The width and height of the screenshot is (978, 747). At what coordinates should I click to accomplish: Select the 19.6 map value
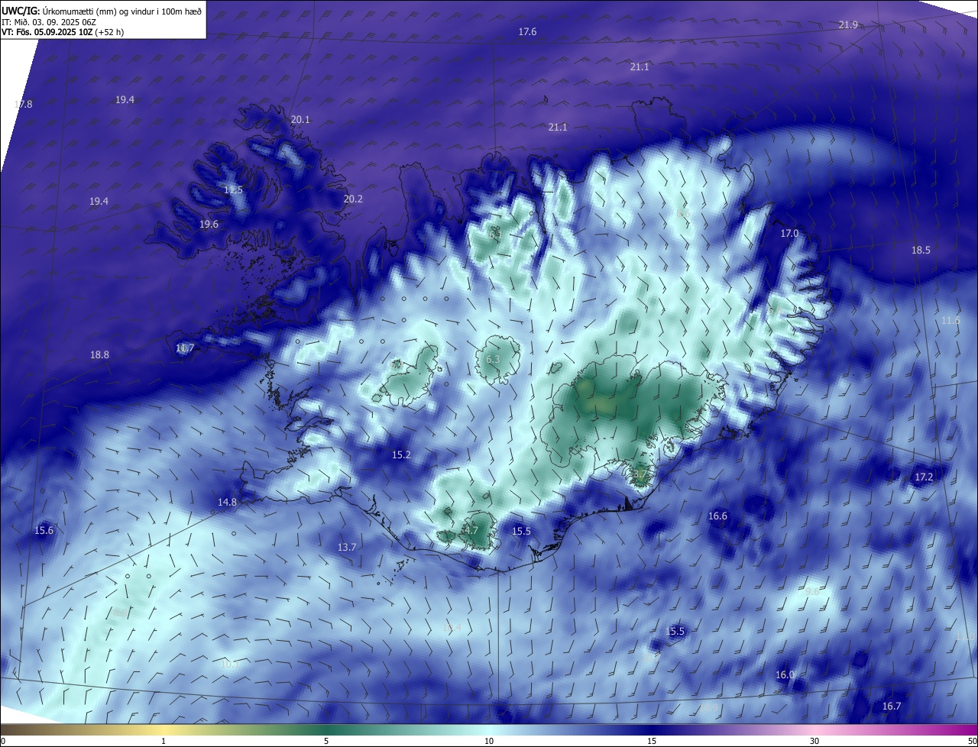[x=209, y=225]
